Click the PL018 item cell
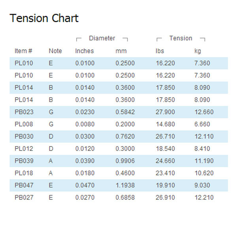This screenshot has width=237, height=237. (x=24, y=173)
